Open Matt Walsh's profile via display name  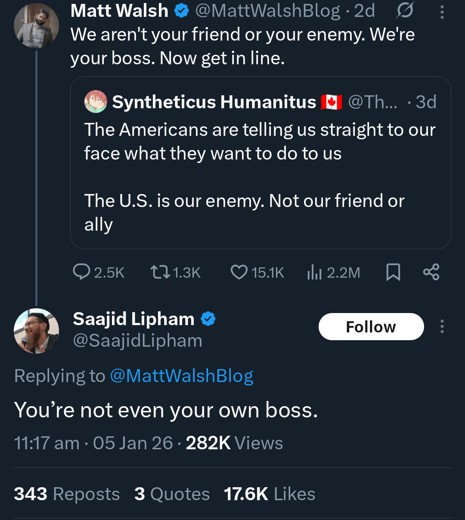click(119, 11)
